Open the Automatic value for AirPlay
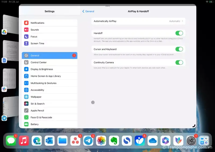This screenshot has width=215, height=152. (x=175, y=21)
